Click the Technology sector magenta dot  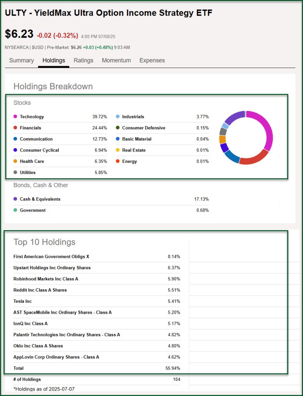15,116
